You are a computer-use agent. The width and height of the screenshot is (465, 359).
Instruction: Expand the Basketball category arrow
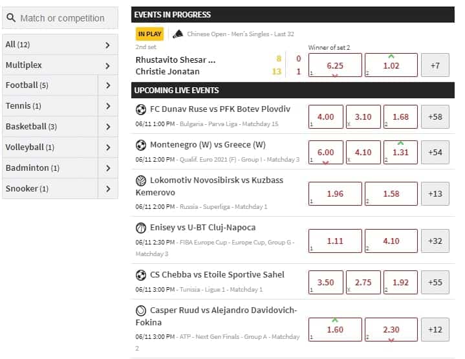pos(107,127)
